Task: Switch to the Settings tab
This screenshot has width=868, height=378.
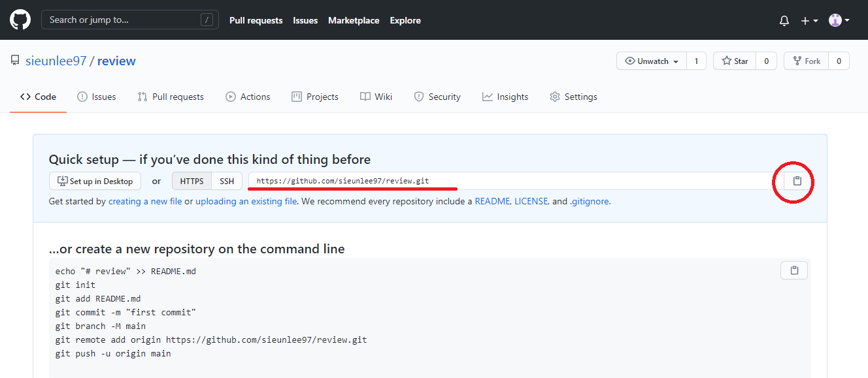Action: (573, 97)
